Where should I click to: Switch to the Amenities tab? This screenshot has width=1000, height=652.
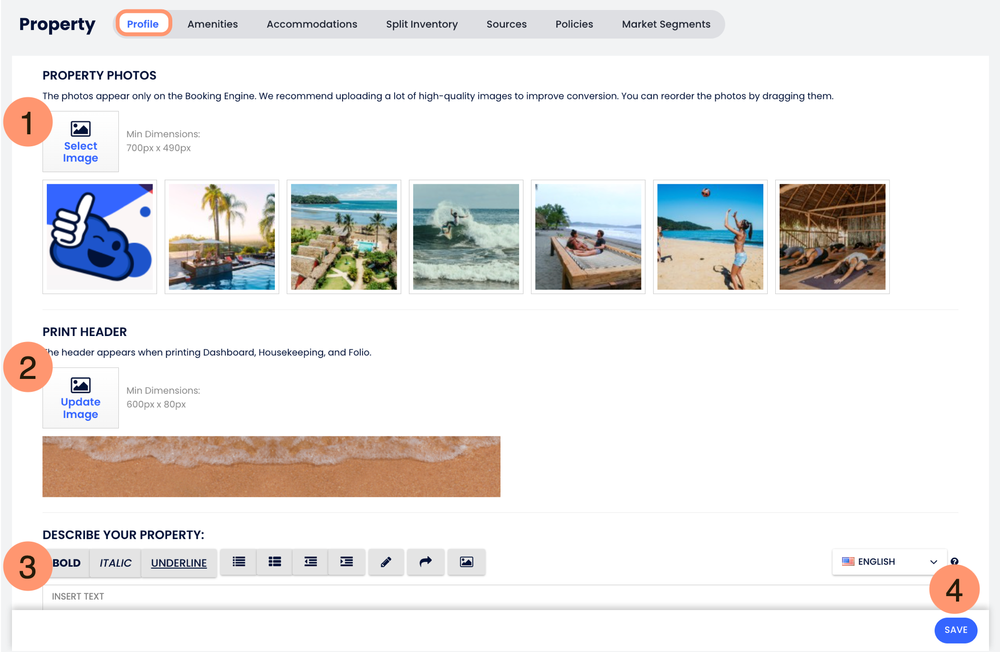tap(212, 24)
